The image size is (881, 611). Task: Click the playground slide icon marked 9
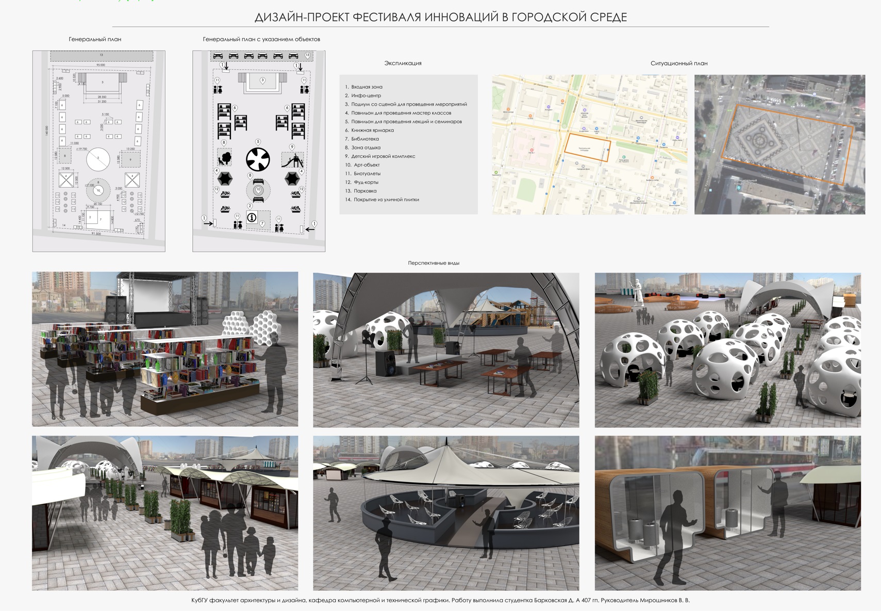pyautogui.click(x=293, y=160)
